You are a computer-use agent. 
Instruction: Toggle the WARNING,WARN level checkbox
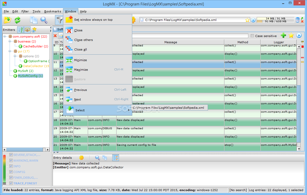[11, 160]
